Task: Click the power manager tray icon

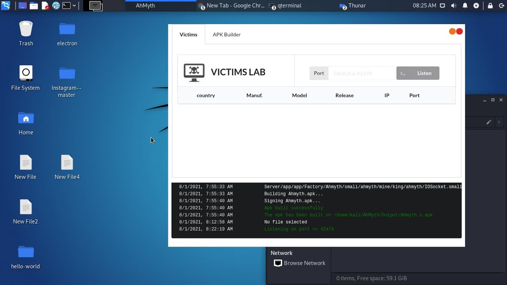Action: coord(476,6)
